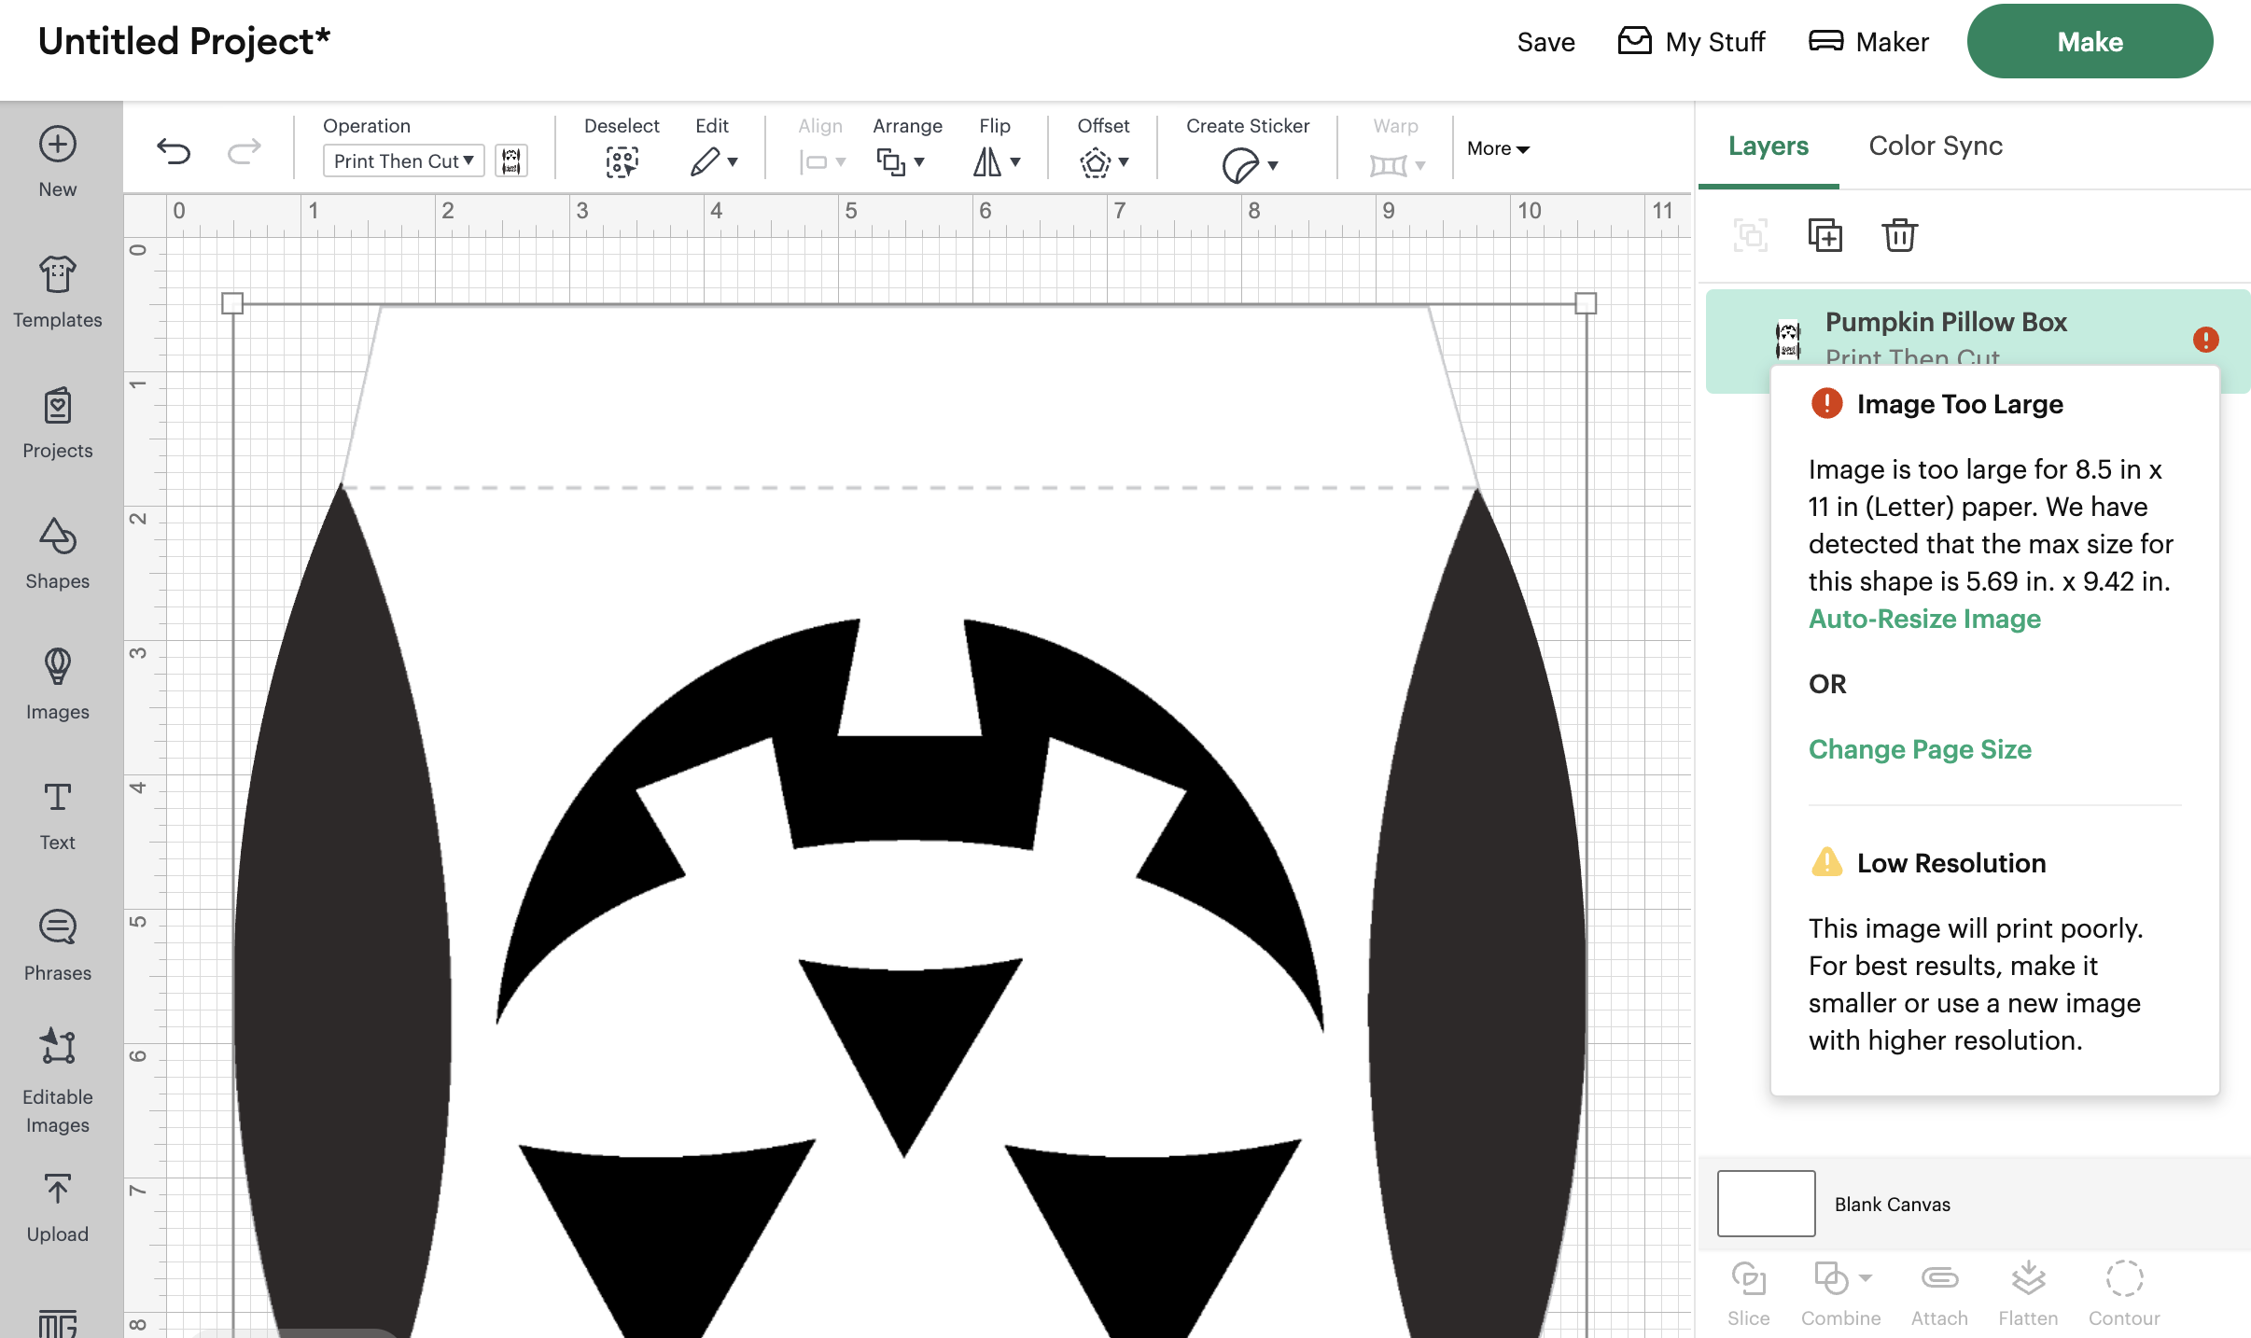Viewport: 2251px width, 1338px height.
Task: Expand the Combine dropdown arrow
Action: point(1865,1278)
